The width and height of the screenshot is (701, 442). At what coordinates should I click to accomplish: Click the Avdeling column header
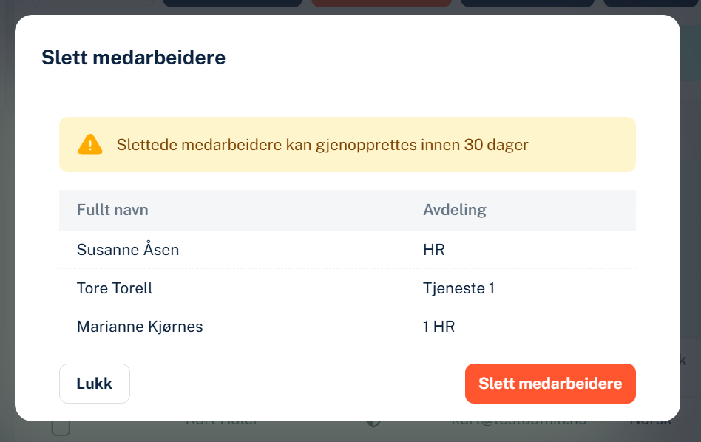pos(455,210)
